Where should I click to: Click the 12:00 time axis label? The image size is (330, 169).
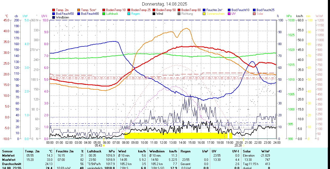coord(163,142)
